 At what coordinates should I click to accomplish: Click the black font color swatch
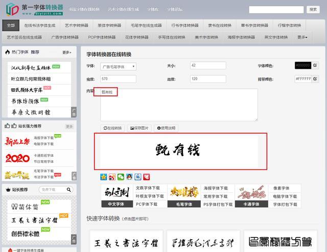(303, 65)
